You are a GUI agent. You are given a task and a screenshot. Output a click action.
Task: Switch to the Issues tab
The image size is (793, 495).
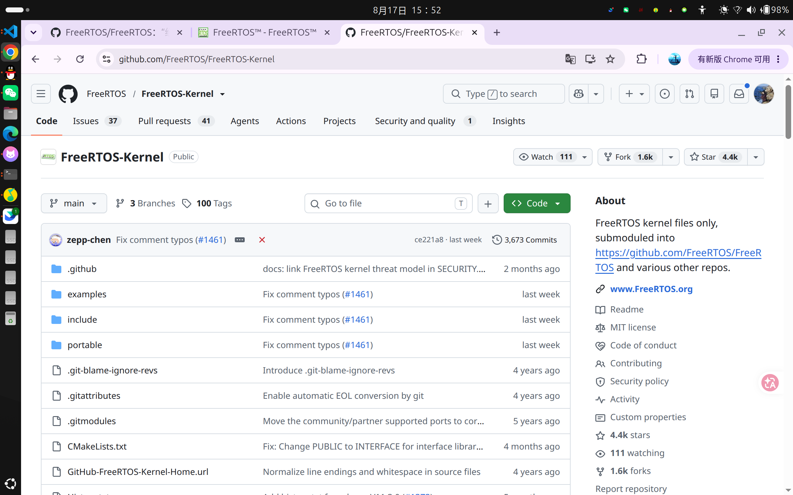(97, 121)
